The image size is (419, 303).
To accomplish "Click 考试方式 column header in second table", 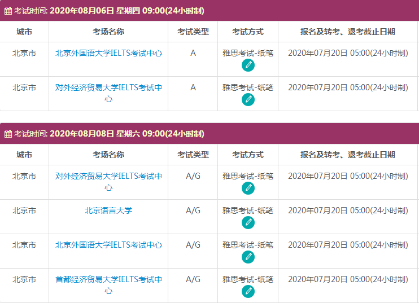I will (x=248, y=155).
